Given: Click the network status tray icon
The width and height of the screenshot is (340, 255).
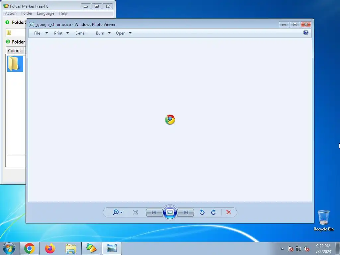Looking at the screenshot, I should coord(298,249).
